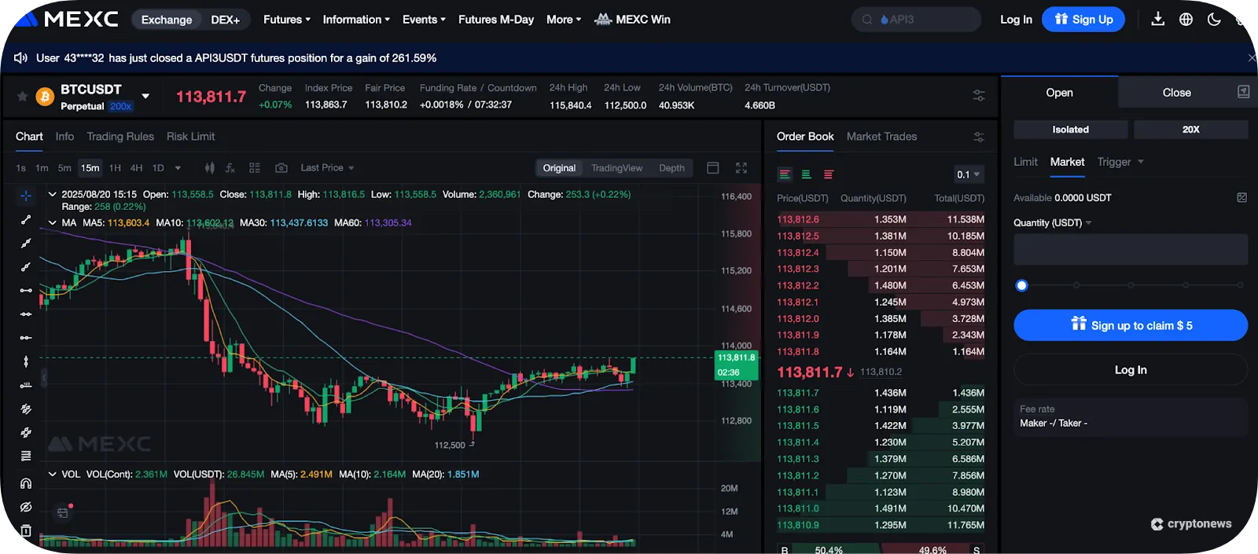
Task: Click the 20X leverage button
Action: tap(1190, 130)
